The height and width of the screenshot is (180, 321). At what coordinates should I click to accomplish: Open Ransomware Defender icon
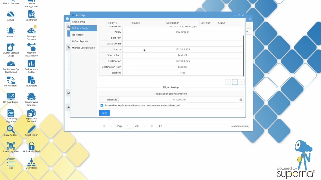point(31,99)
